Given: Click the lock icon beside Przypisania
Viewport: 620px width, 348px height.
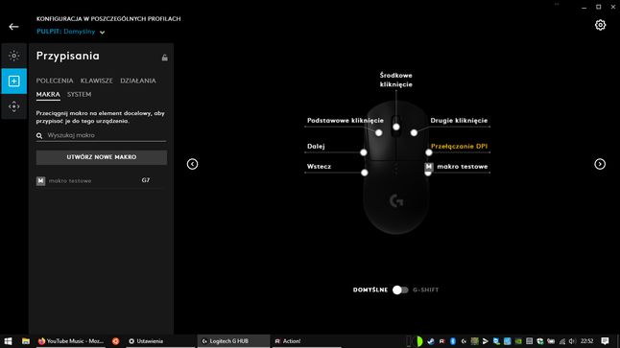Looking at the screenshot, I should pyautogui.click(x=164, y=58).
